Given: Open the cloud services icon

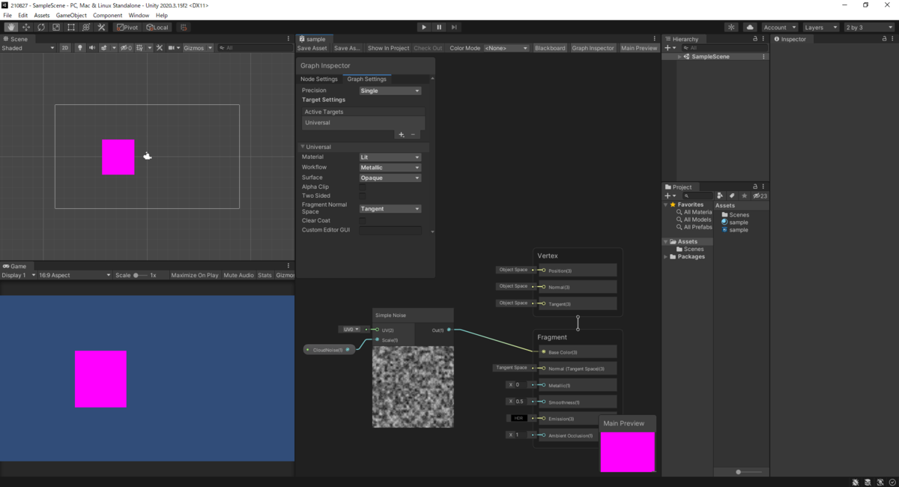Looking at the screenshot, I should coord(751,27).
